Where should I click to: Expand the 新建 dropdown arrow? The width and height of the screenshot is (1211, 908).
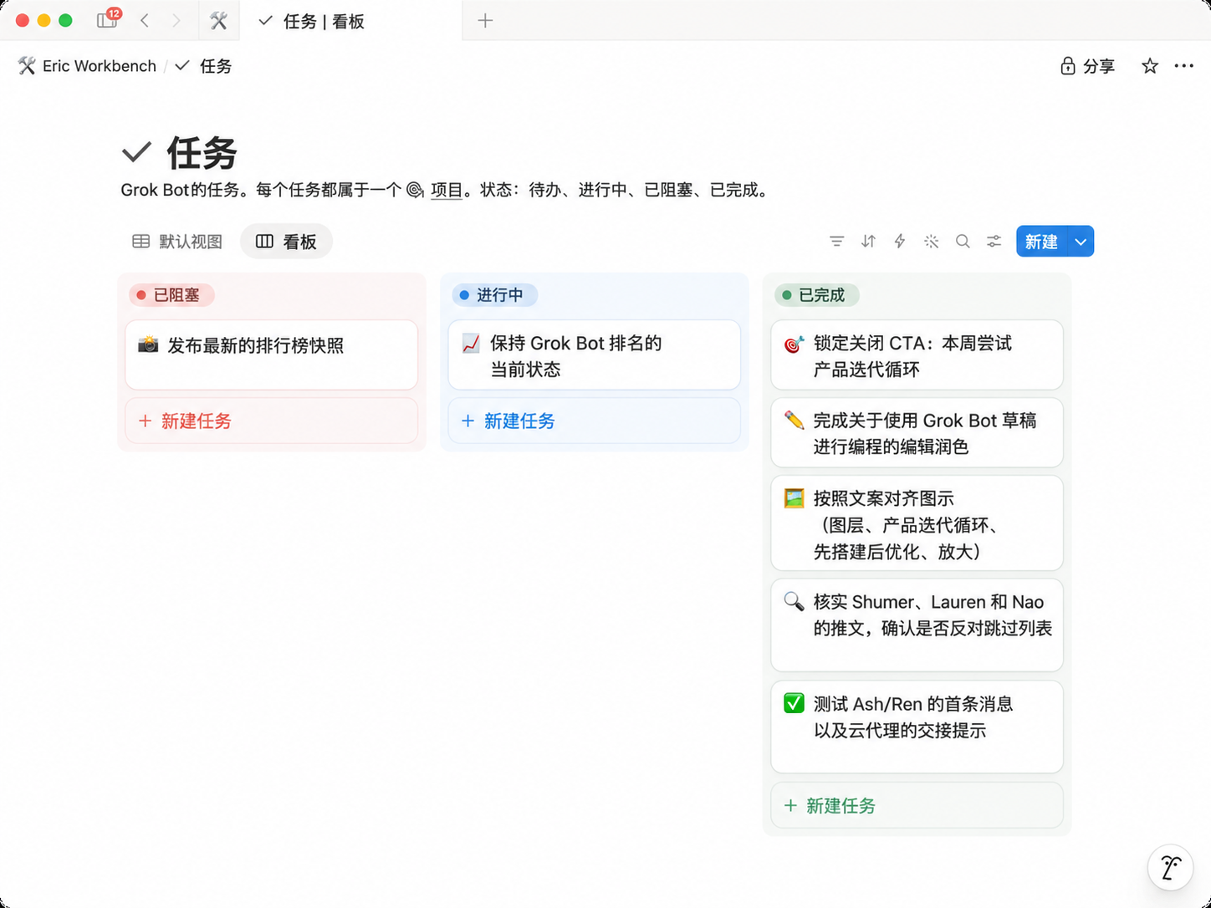tap(1081, 242)
